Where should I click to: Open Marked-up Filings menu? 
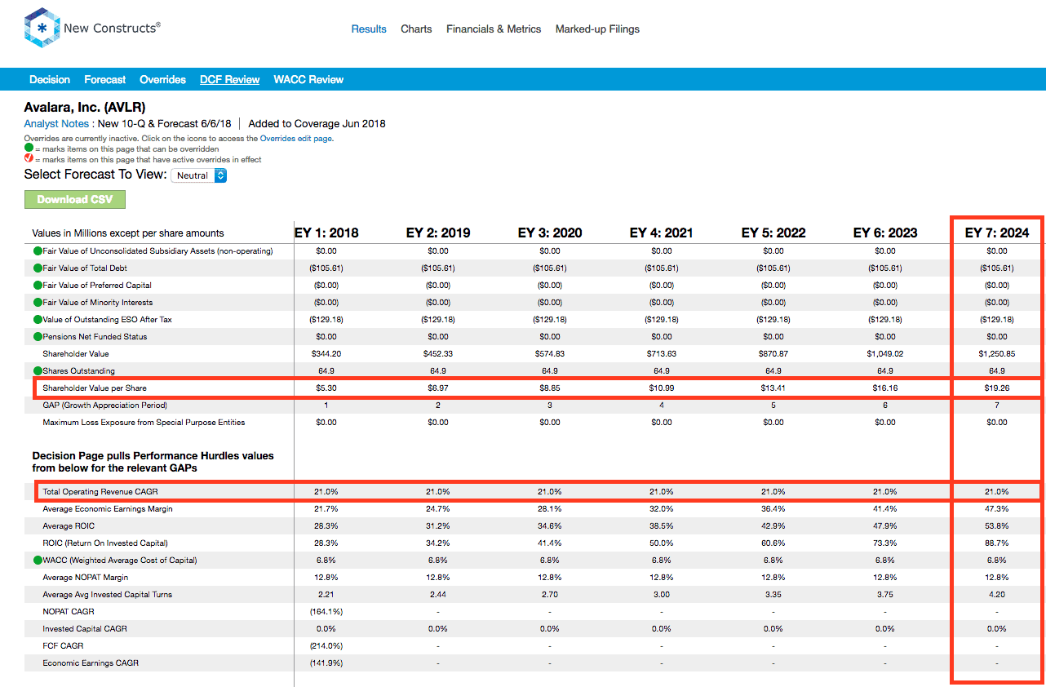(x=597, y=29)
